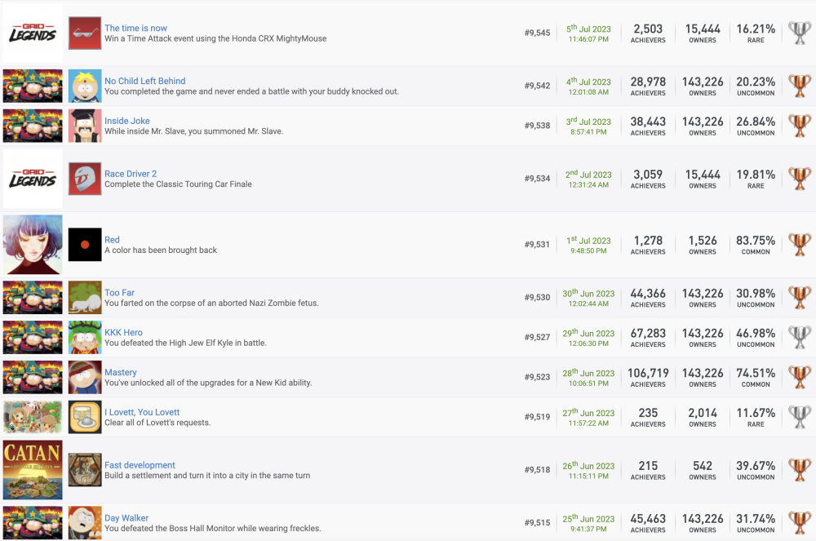Click the Kyle icon beside KKK Hero
816x541 pixels.
tap(85, 338)
